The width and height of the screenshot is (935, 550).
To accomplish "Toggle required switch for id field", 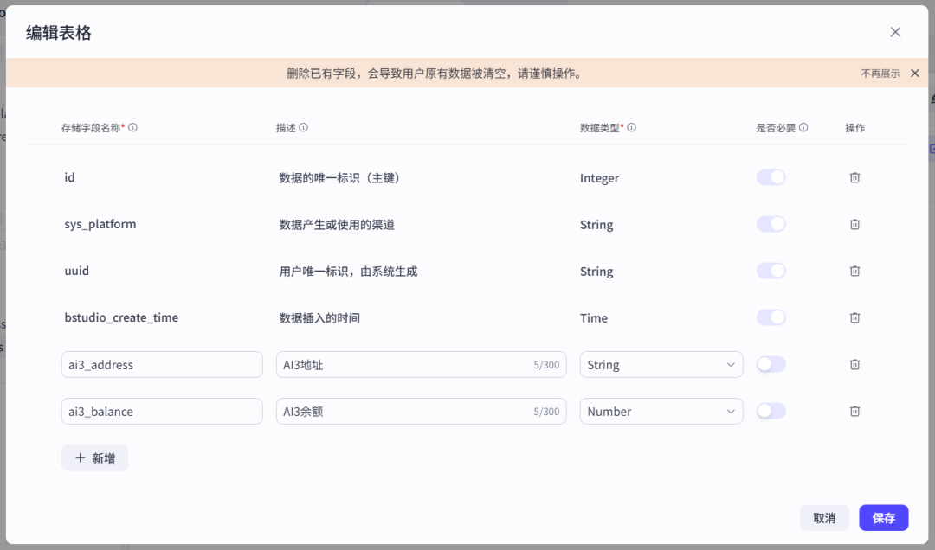I will 771,177.
